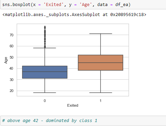This screenshot has height=128, width=166.
Task: Click the blue box for class 0
Action: [x=45, y=72]
